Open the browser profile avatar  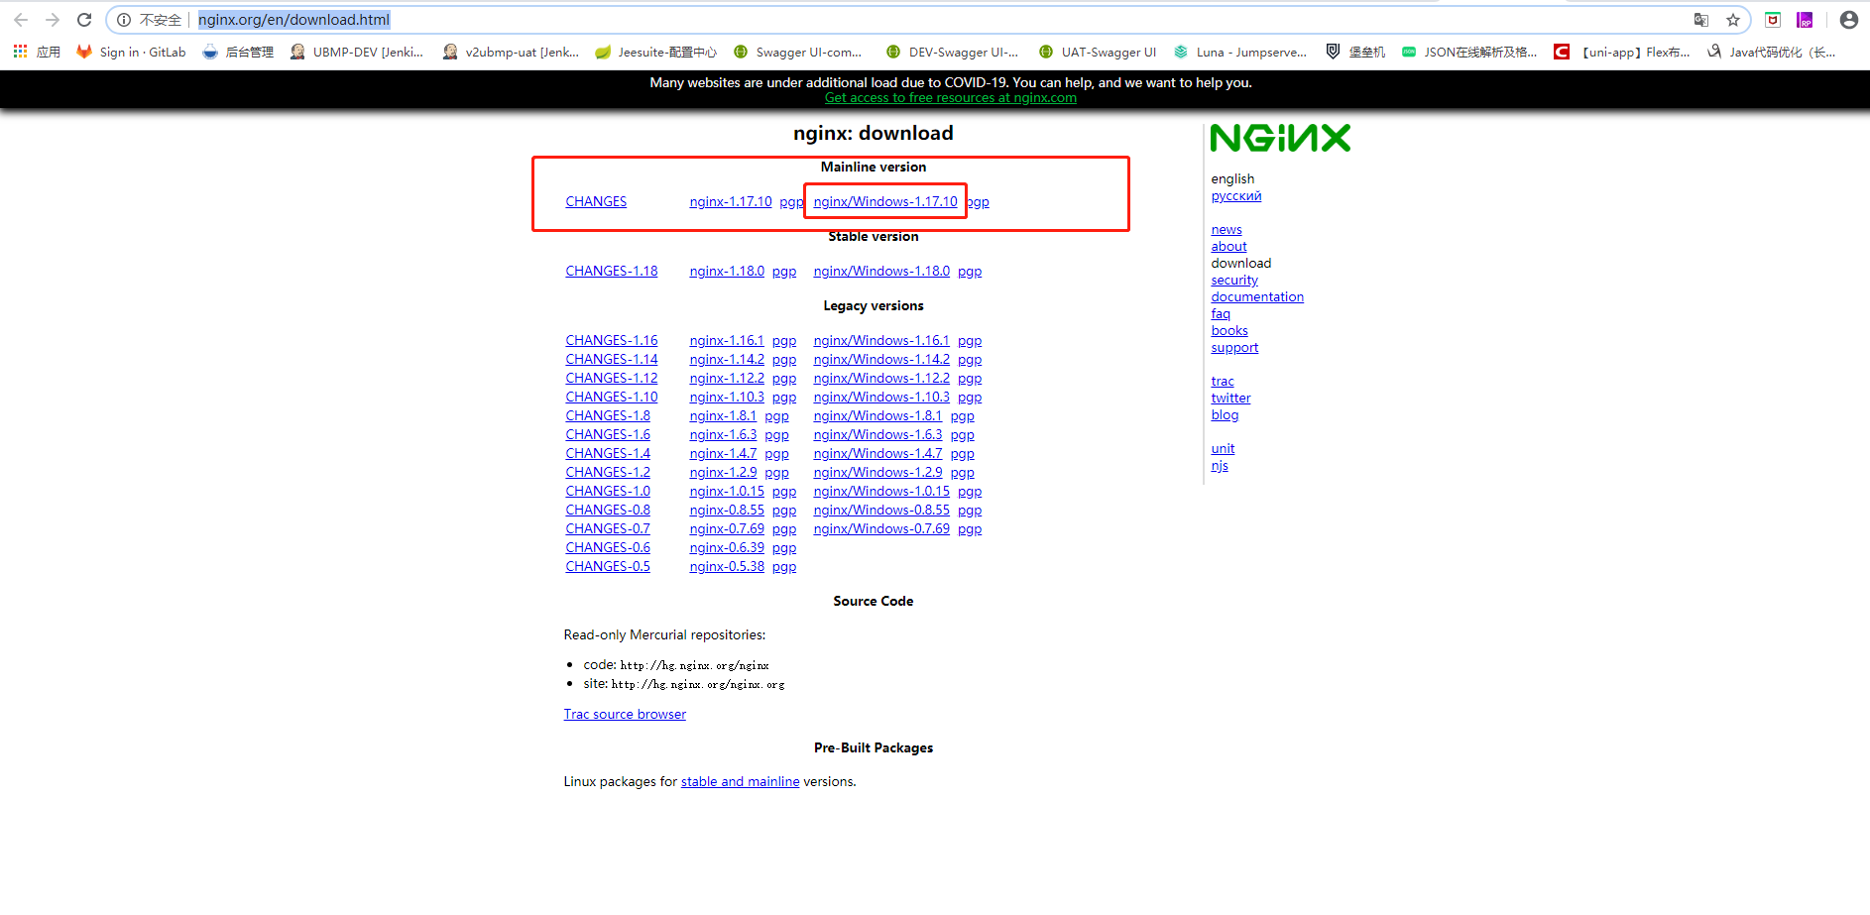[1847, 19]
